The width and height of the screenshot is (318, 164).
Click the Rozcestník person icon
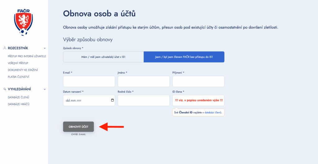tap(5, 48)
